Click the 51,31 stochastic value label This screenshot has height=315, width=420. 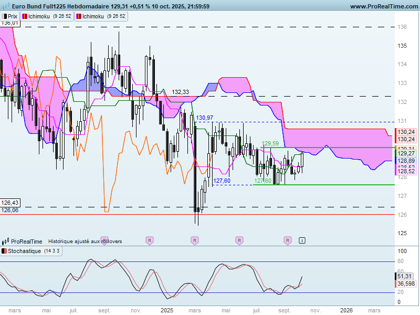[x=405, y=276]
